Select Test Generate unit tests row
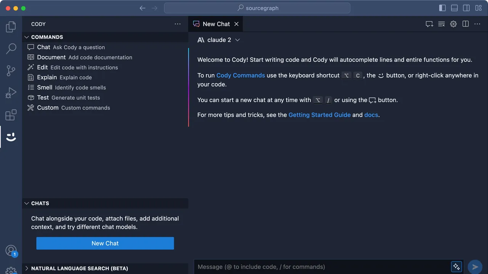Screen dimensions: 488x274 click(x=105, y=97)
